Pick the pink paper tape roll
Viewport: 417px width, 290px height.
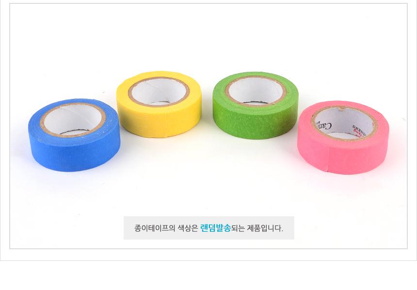pos(343,137)
